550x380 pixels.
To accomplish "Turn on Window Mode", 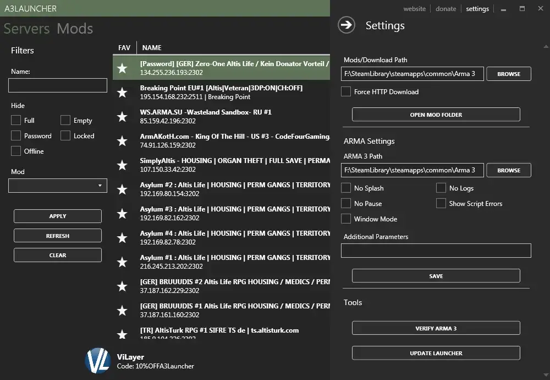I will 346,219.
